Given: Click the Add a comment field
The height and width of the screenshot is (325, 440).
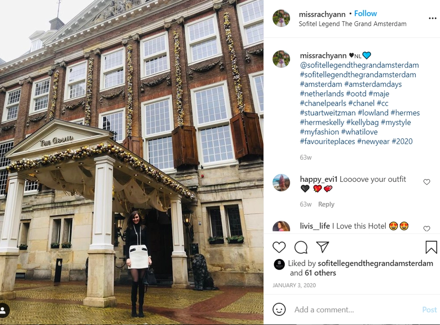Looking at the screenshot, I should click(356, 309).
